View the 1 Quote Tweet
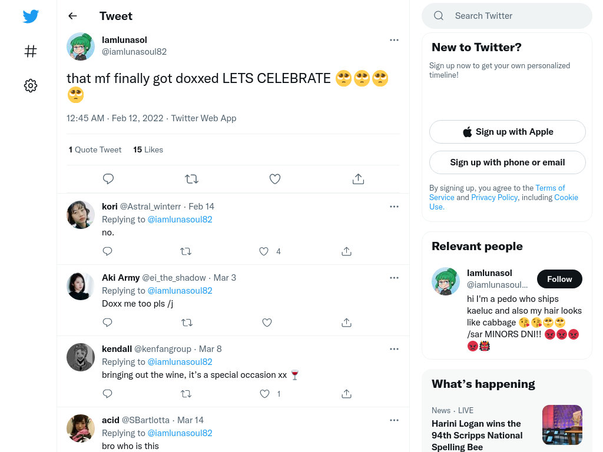 pos(95,149)
